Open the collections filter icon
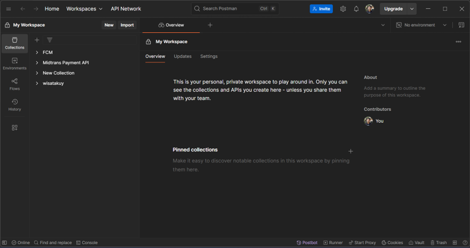 pos(50,39)
